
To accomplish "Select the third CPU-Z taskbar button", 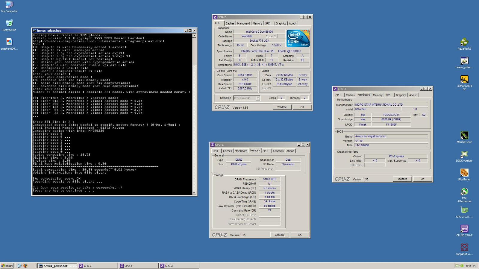I will click(179, 266).
